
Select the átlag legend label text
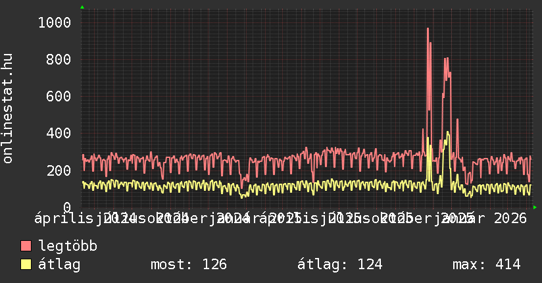click(59, 265)
